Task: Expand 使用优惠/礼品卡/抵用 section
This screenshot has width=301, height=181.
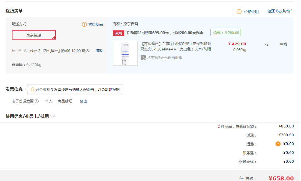Action: click(x=30, y=116)
